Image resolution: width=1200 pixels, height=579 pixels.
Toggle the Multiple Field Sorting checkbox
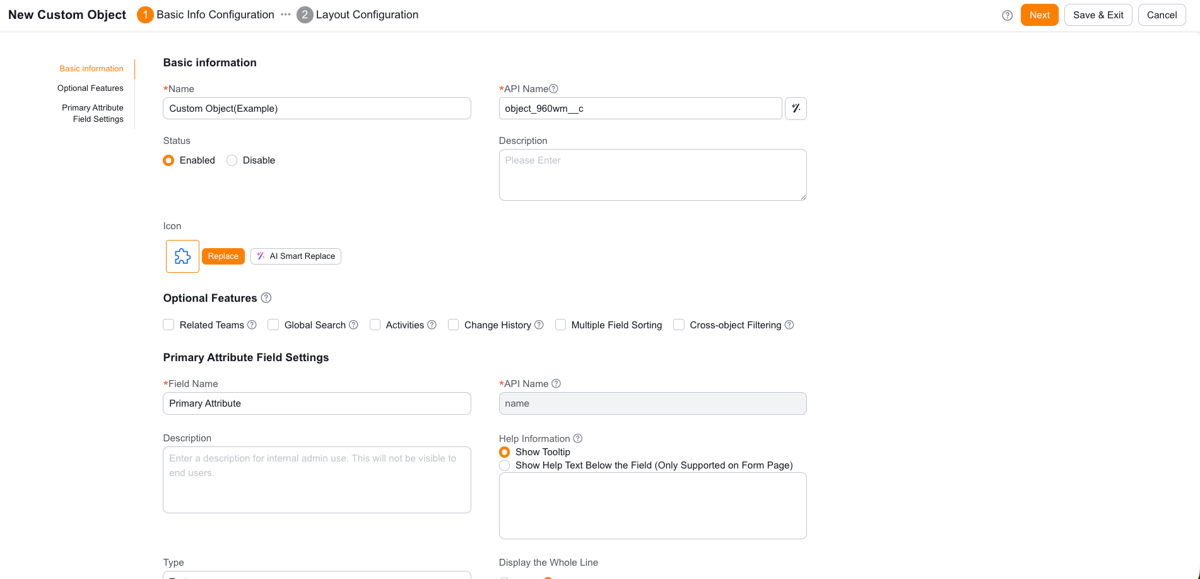(x=560, y=325)
